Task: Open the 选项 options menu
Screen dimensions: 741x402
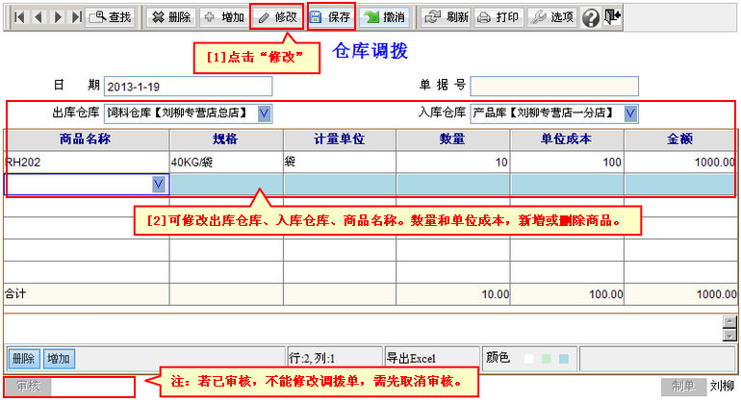Action: pos(552,17)
